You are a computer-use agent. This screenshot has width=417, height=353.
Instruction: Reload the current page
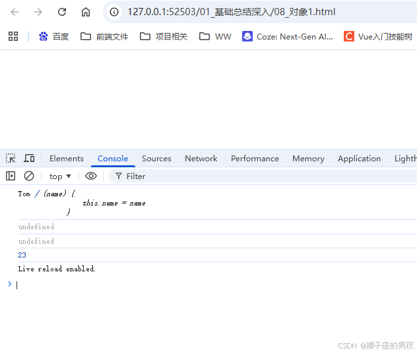coord(62,12)
